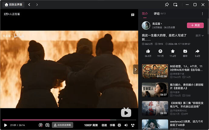The height and width of the screenshot is (130, 209).
Task: Go forward with the right arrow
Action: pos(37,5)
